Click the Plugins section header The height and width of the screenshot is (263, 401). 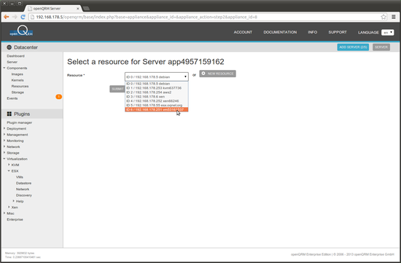22,114
